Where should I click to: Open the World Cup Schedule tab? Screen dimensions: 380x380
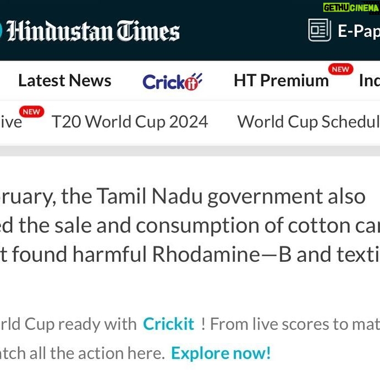tap(308, 122)
